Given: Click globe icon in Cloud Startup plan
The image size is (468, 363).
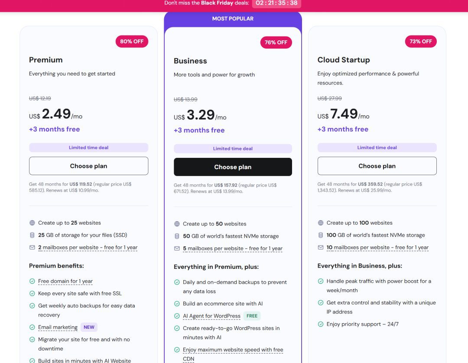Looking at the screenshot, I should (321, 223).
